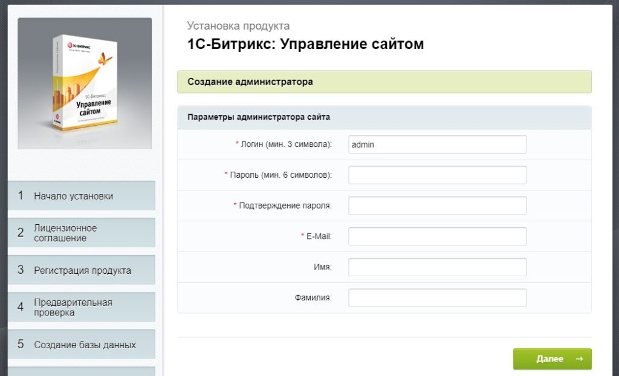Select step 3 Регистрация продукта

click(x=82, y=270)
